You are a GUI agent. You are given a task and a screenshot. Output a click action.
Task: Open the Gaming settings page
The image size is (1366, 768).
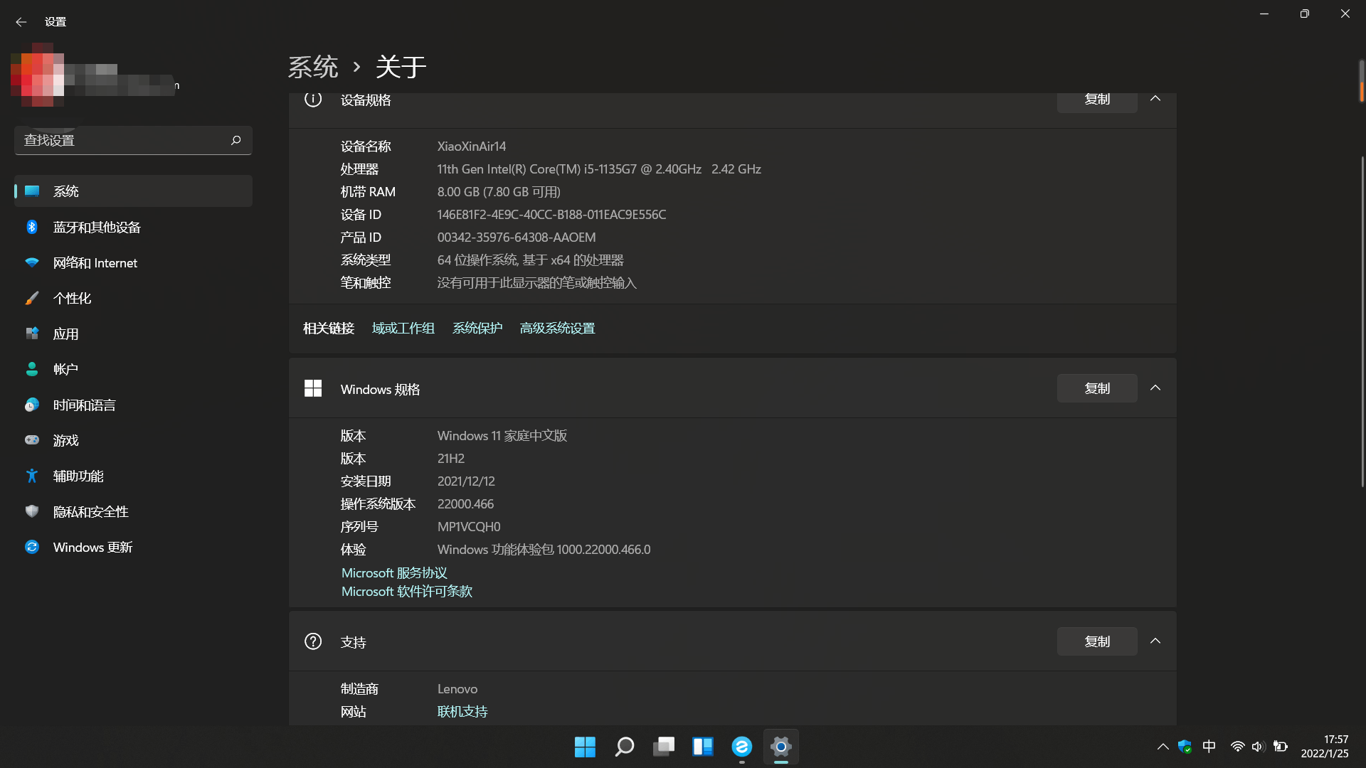pyautogui.click(x=65, y=441)
